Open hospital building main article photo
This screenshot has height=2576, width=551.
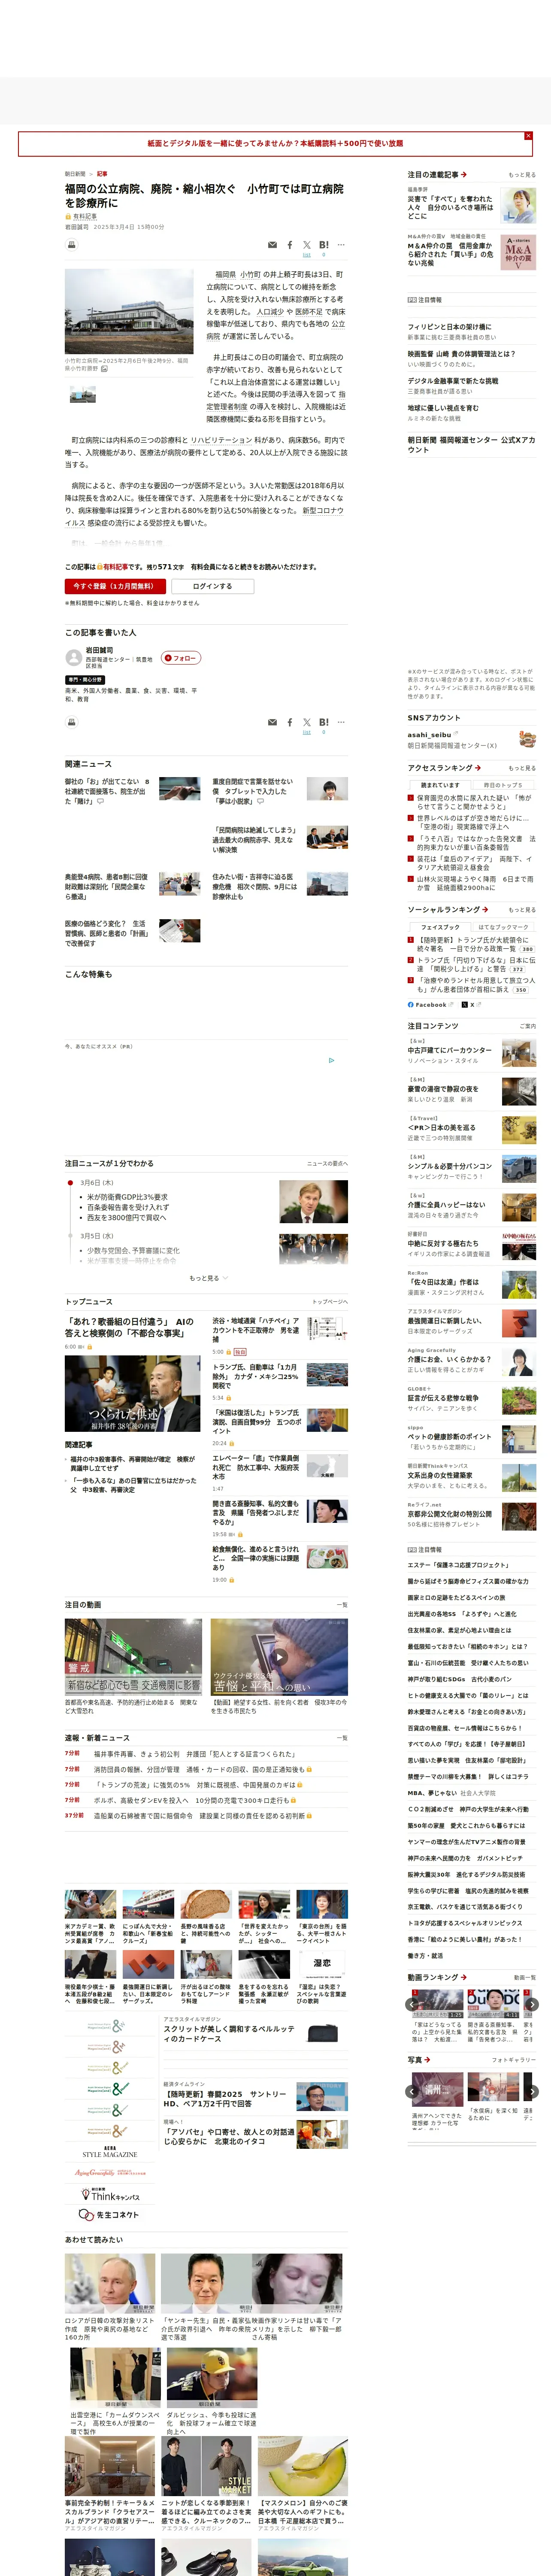pos(129,311)
